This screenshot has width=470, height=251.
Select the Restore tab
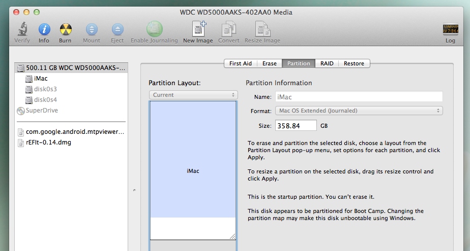[354, 63]
